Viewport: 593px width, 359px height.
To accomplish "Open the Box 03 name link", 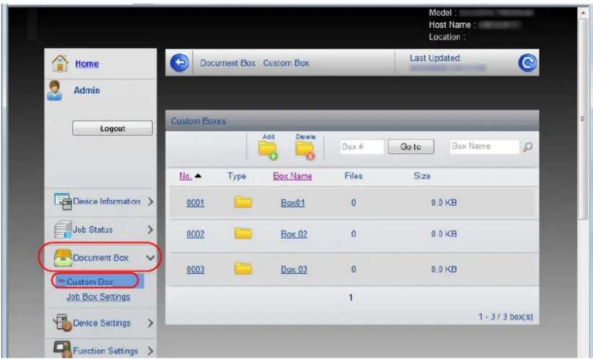I will coord(294,269).
